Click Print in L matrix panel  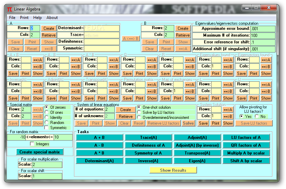(216, 98)
